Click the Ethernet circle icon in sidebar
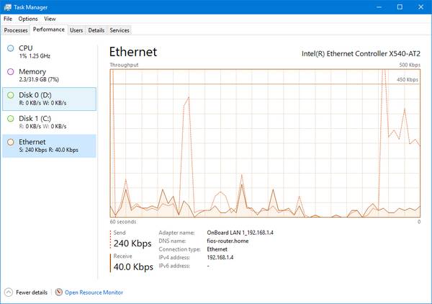The height and width of the screenshot is (304, 432). click(x=10, y=142)
